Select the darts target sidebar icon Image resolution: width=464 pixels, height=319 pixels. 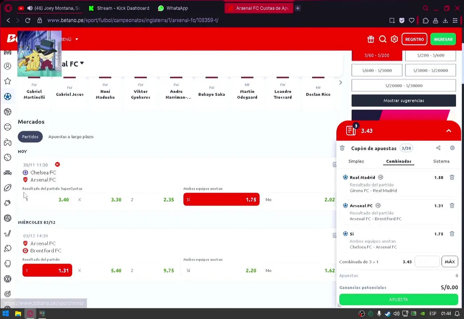pos(8,294)
